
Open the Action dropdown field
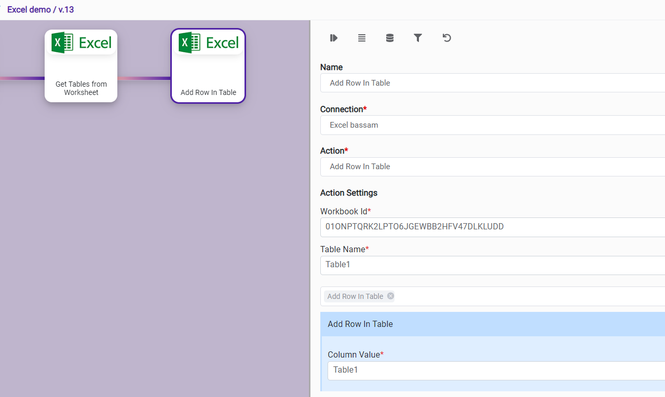tap(492, 167)
